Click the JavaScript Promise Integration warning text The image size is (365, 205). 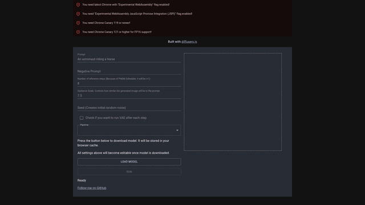[137, 14]
